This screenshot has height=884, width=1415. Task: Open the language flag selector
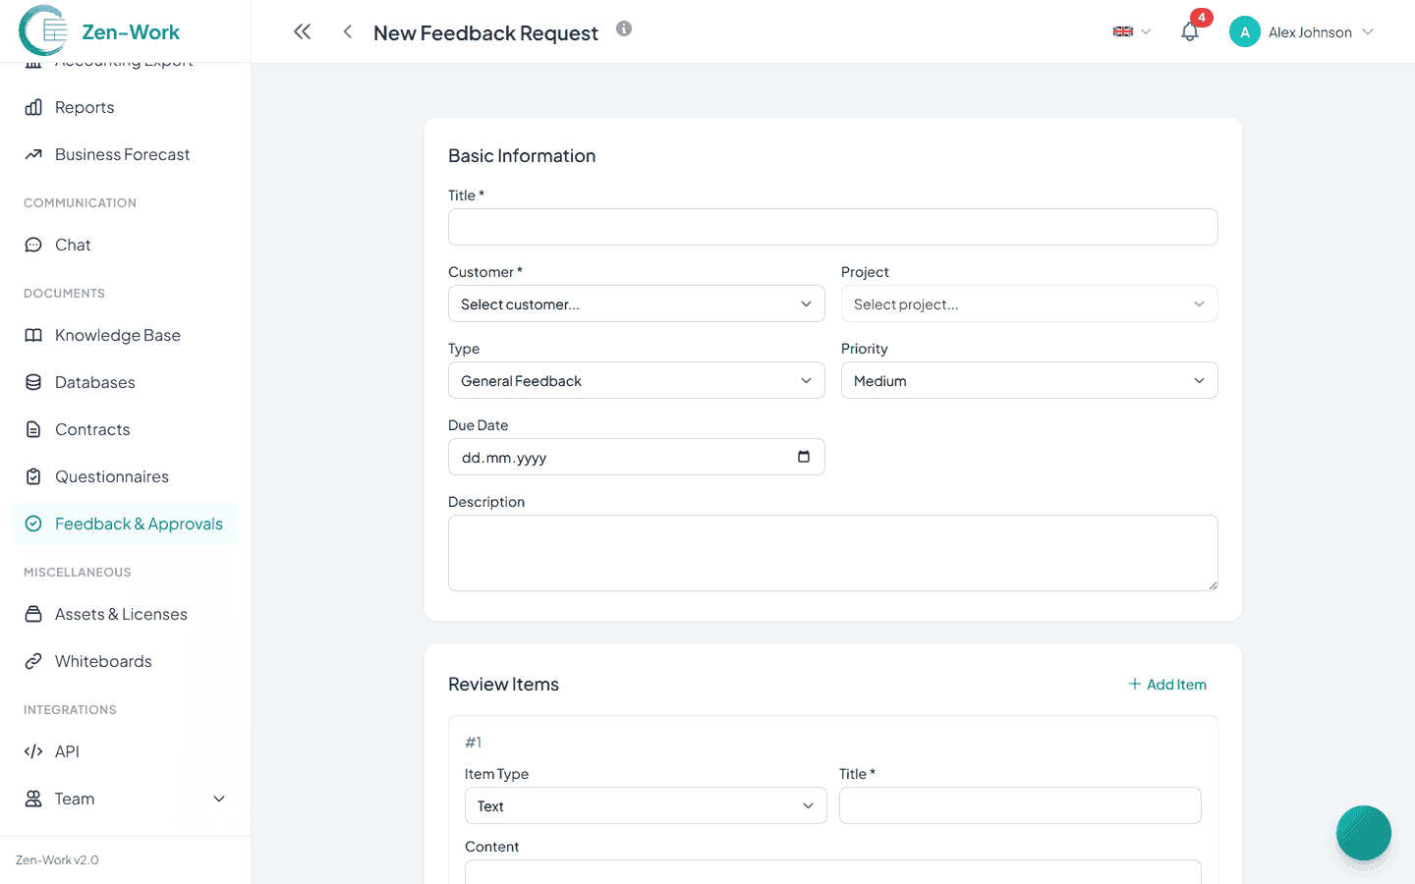tap(1132, 32)
